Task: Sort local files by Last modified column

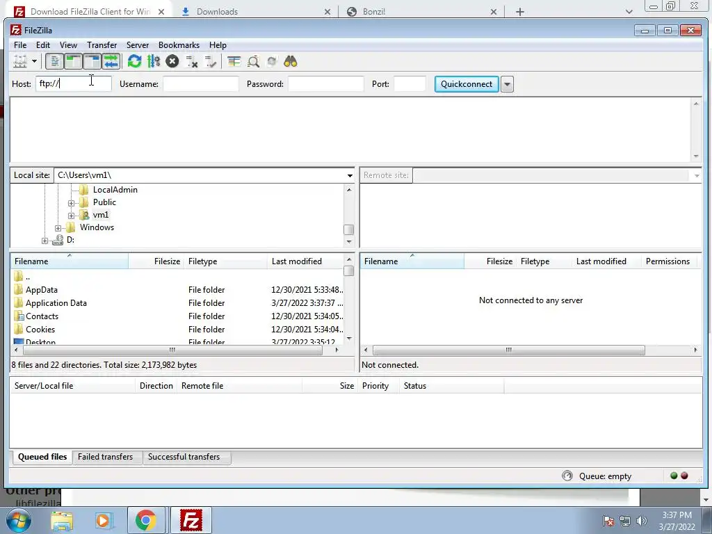Action: click(306, 261)
